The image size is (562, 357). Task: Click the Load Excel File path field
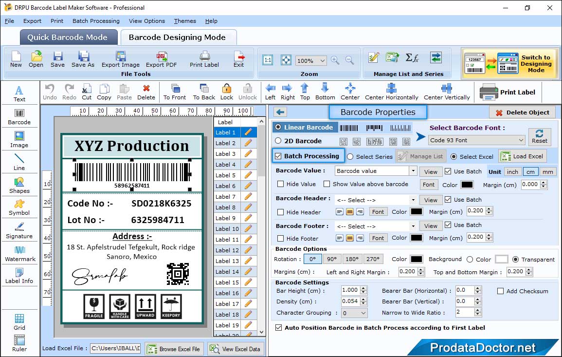coord(115,348)
